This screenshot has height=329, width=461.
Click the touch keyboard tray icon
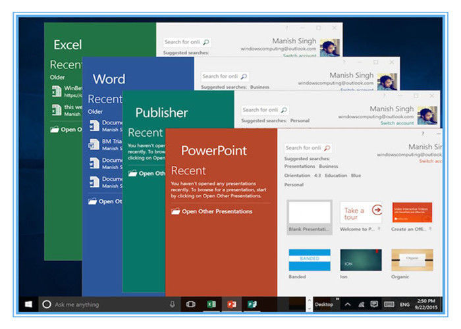pos(389,304)
